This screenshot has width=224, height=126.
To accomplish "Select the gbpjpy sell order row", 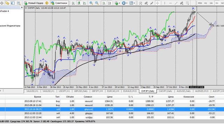I will click(112, 113).
